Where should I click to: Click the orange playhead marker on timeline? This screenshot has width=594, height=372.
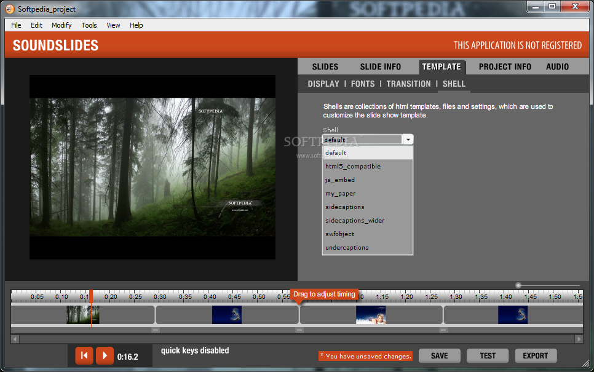91,296
